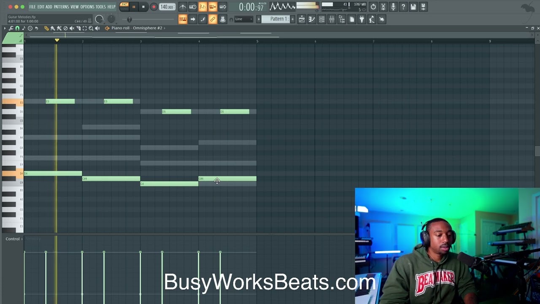Enable typing keyboard to piano

pos(183,19)
